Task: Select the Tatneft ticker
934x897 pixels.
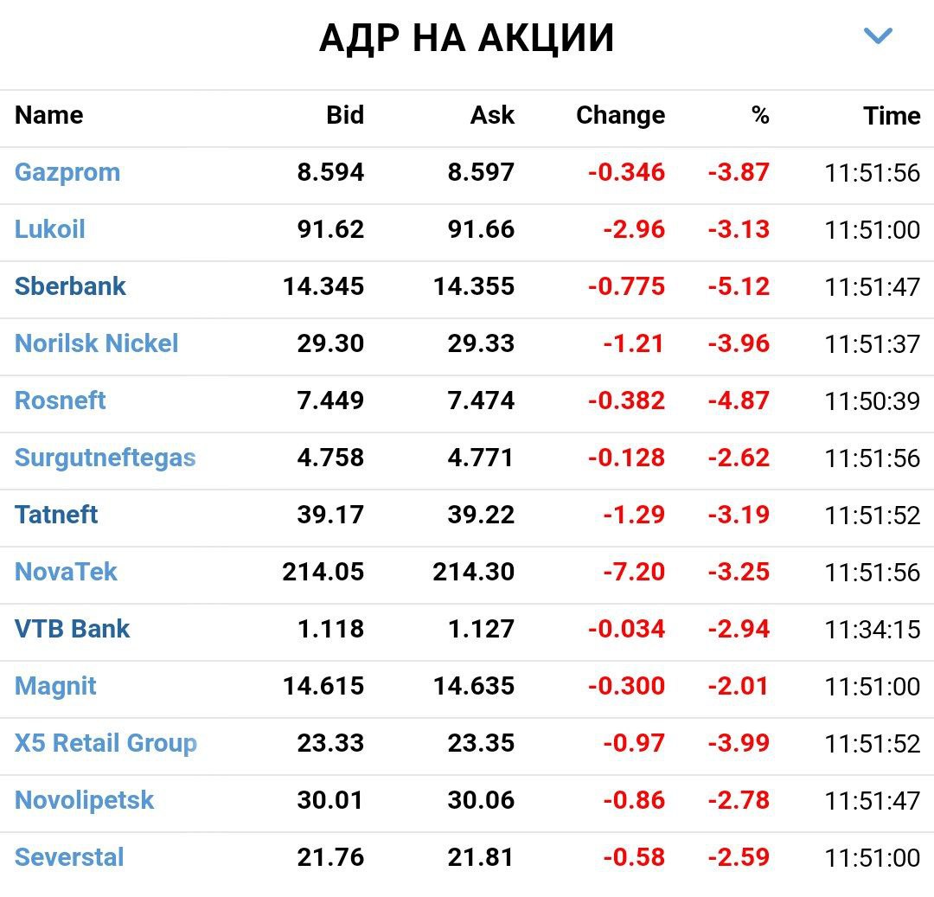Action: click(55, 515)
